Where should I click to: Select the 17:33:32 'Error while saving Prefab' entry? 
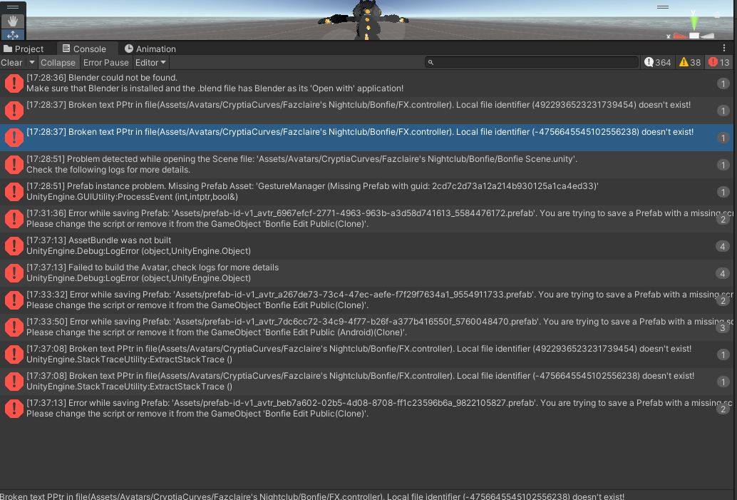click(x=366, y=300)
